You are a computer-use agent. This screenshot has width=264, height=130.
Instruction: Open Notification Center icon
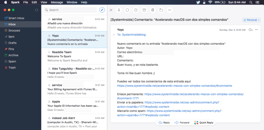[x=257, y=2]
